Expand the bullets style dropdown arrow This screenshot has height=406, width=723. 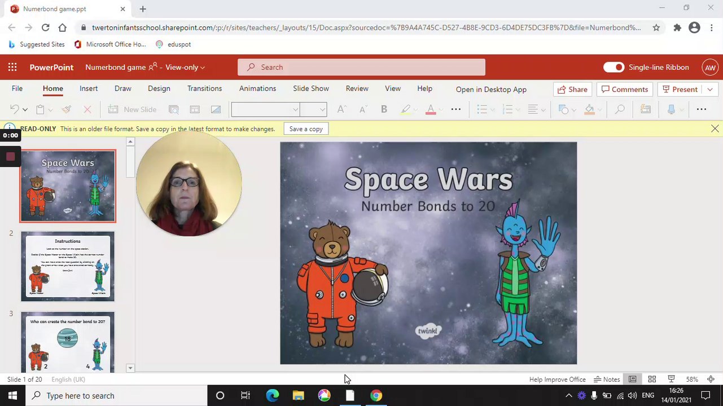point(492,110)
